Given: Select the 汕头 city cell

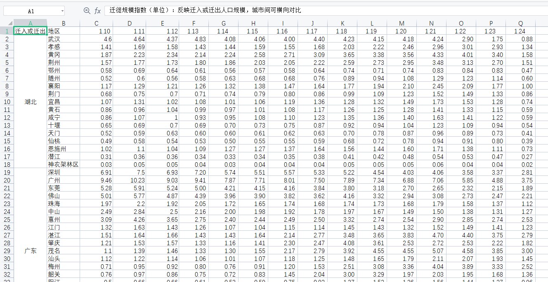Looking at the screenshot, I should 64,258.
